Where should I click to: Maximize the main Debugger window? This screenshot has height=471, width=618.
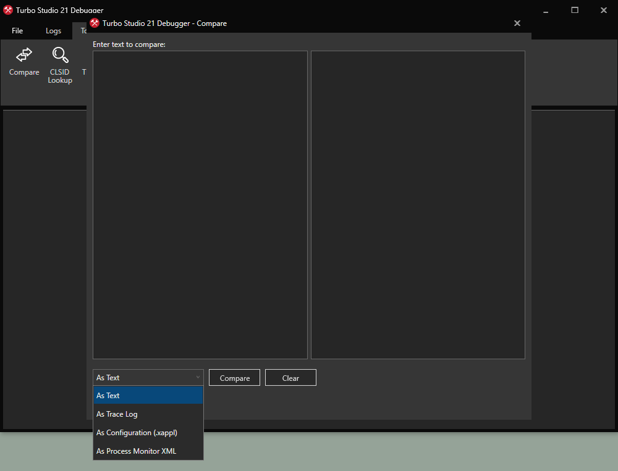(x=575, y=10)
